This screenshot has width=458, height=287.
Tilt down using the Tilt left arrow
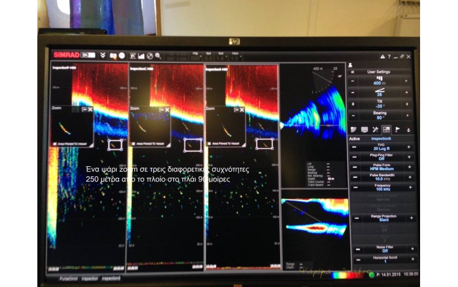click(353, 104)
